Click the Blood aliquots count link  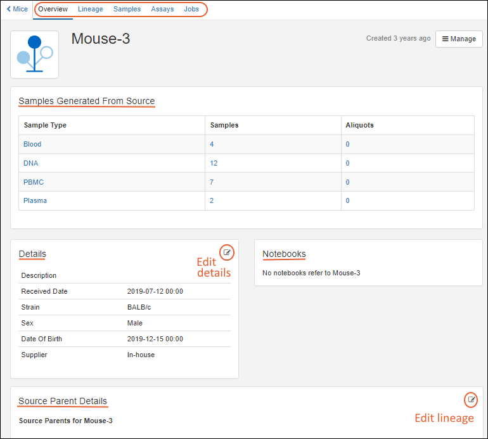pos(347,144)
